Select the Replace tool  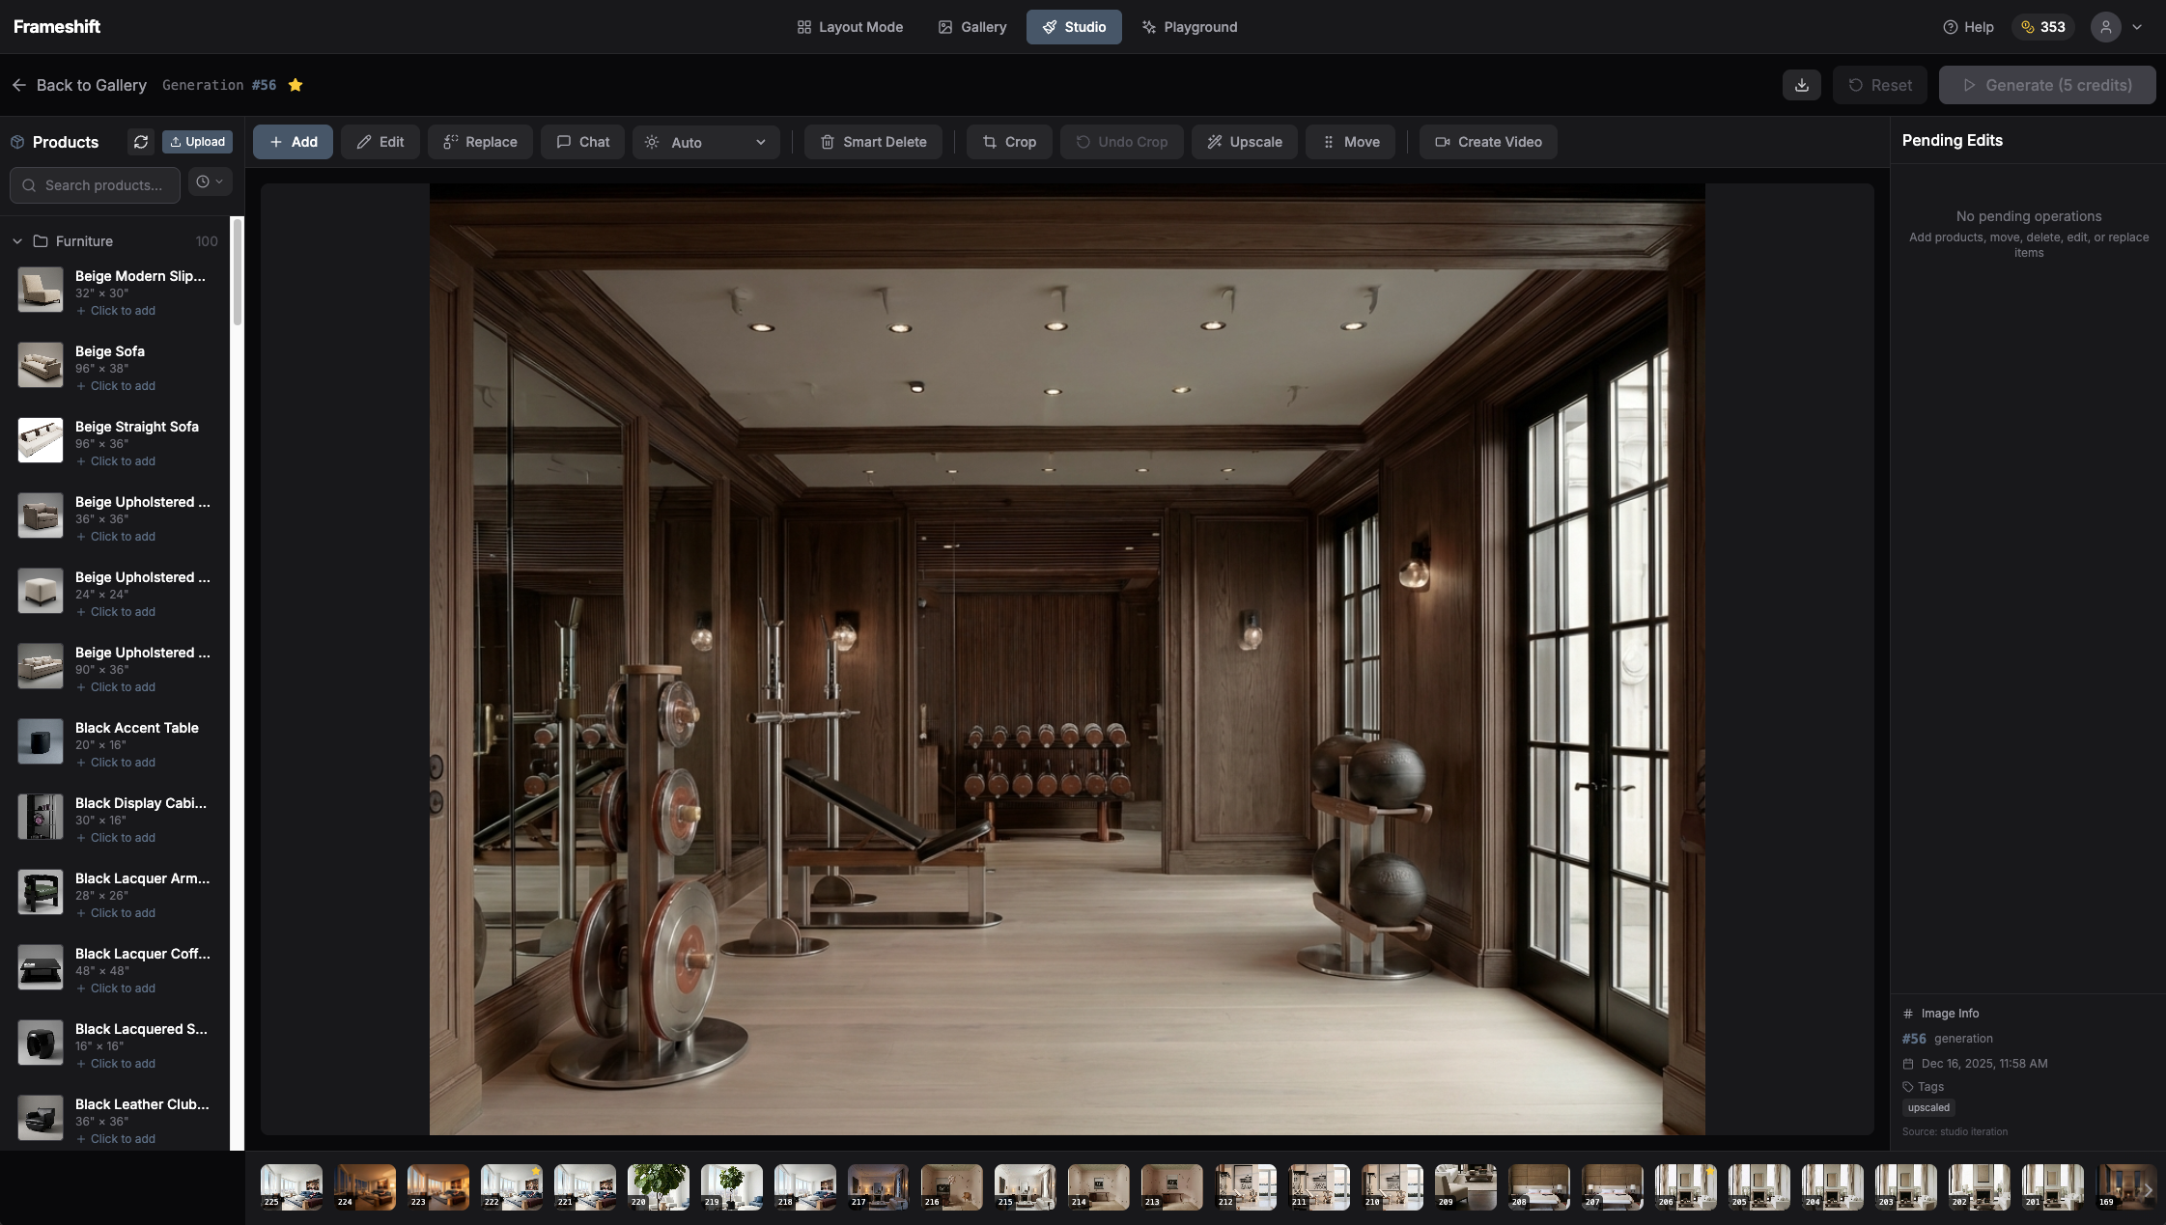tap(480, 142)
